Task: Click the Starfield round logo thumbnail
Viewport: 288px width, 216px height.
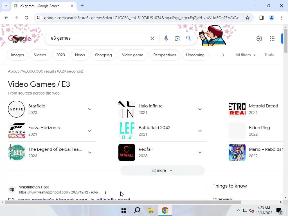Action: click(16, 109)
